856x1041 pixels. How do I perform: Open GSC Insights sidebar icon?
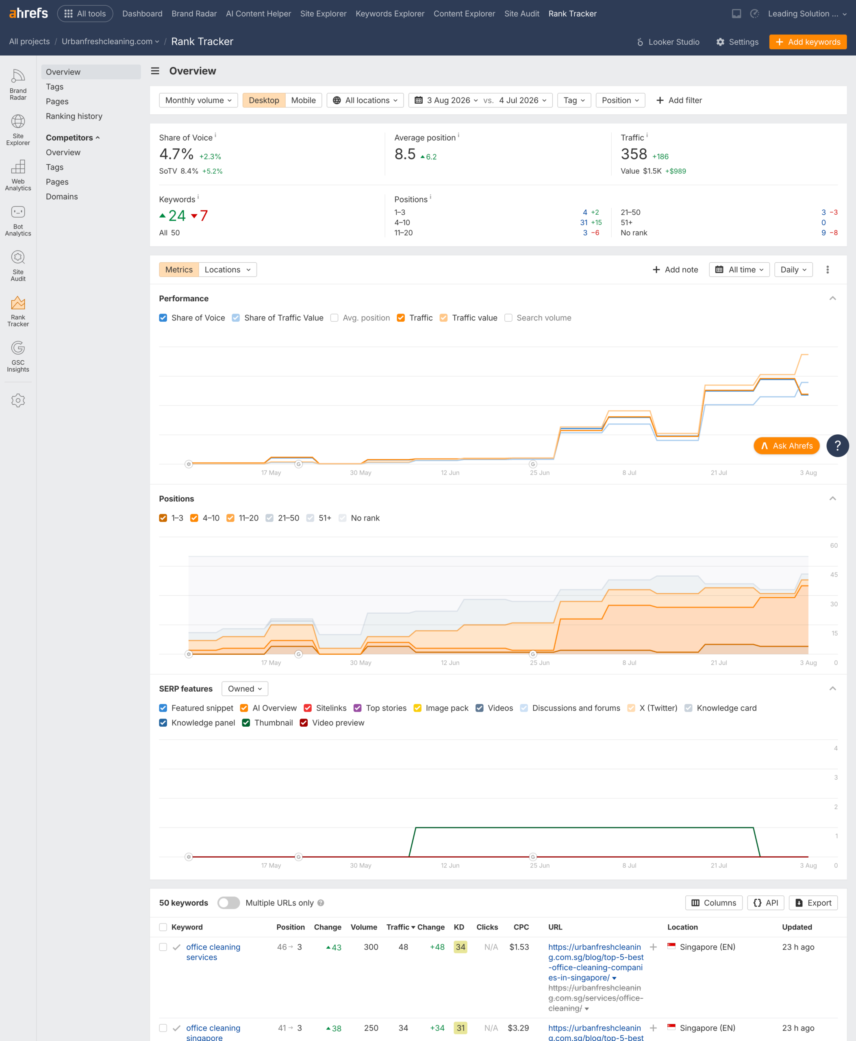tap(18, 357)
